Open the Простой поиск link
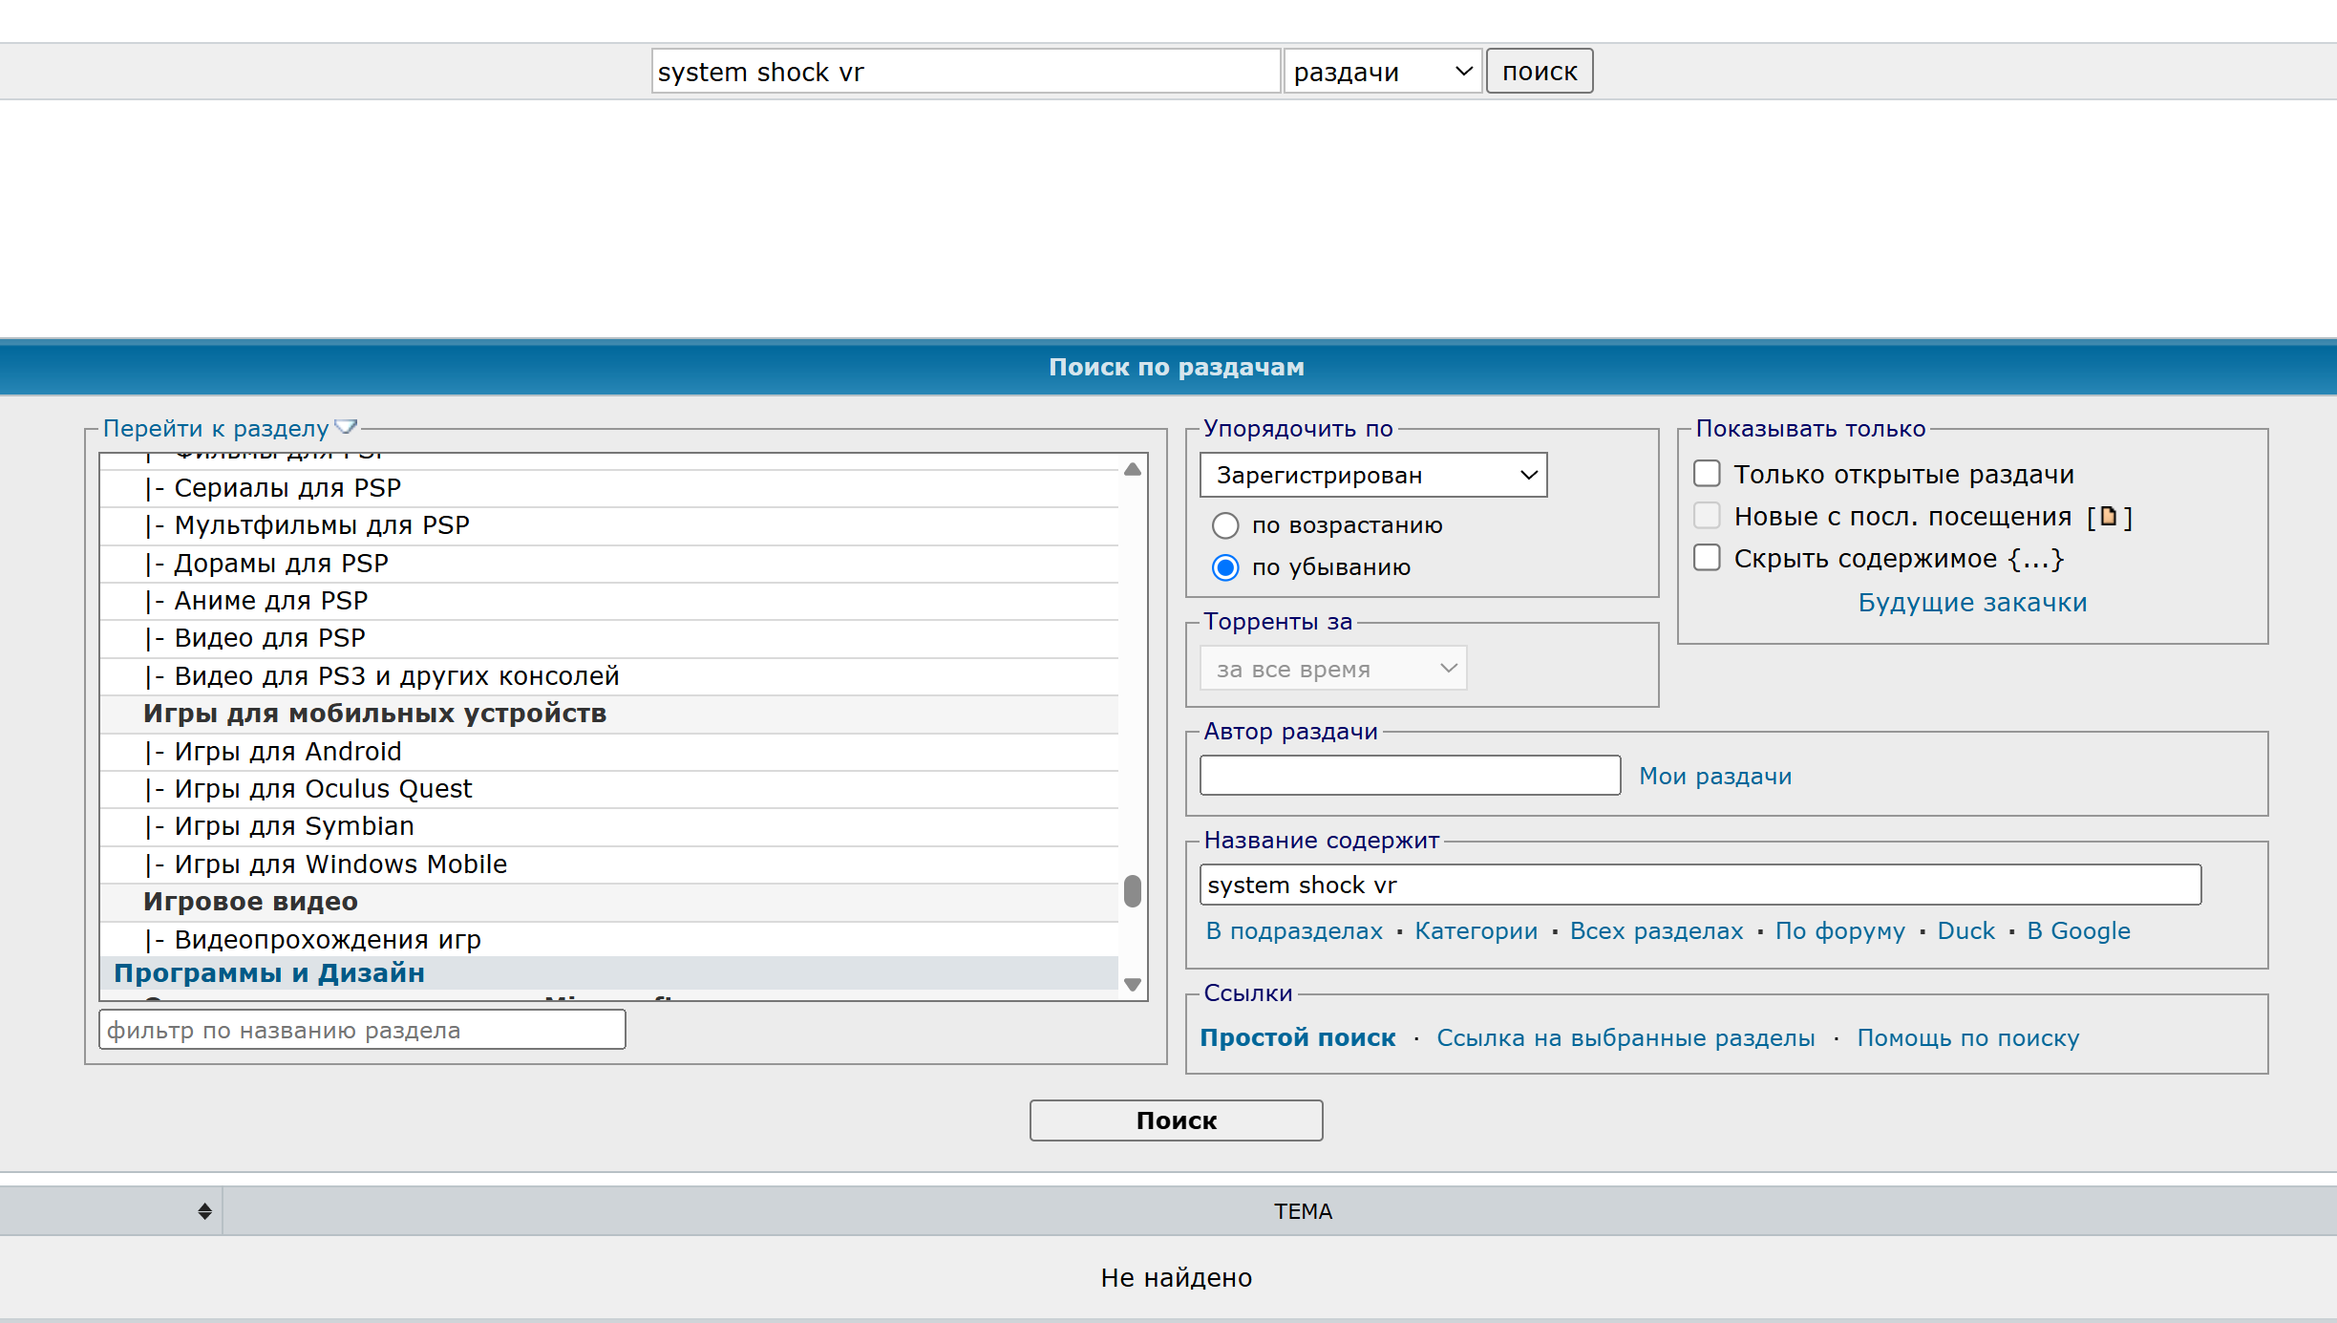The width and height of the screenshot is (2337, 1323). tap(1297, 1037)
